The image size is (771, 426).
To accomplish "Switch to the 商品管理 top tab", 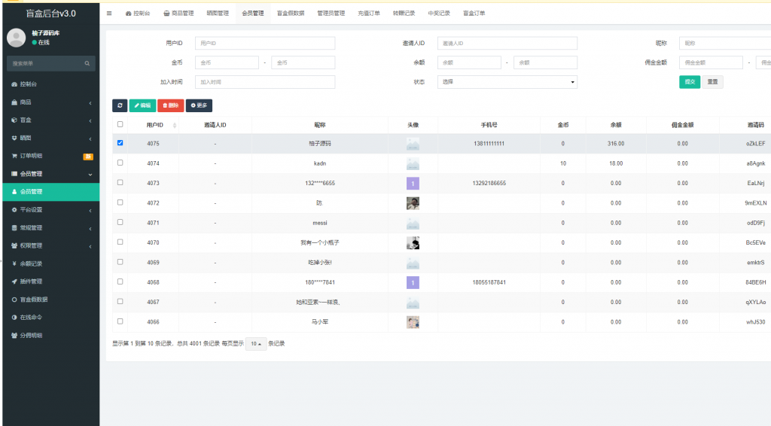I will click(178, 14).
